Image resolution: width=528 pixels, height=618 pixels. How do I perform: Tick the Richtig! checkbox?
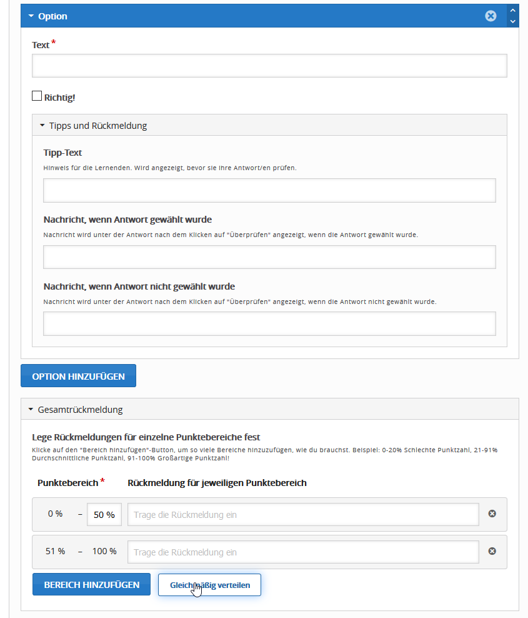[x=37, y=96]
